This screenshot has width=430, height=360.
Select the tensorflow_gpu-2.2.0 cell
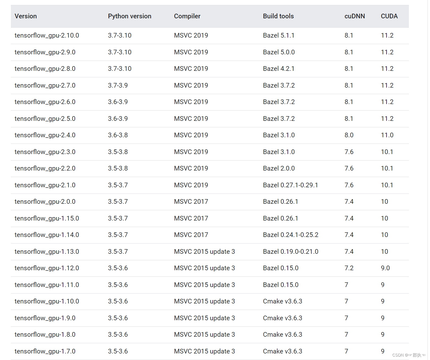[45, 168]
